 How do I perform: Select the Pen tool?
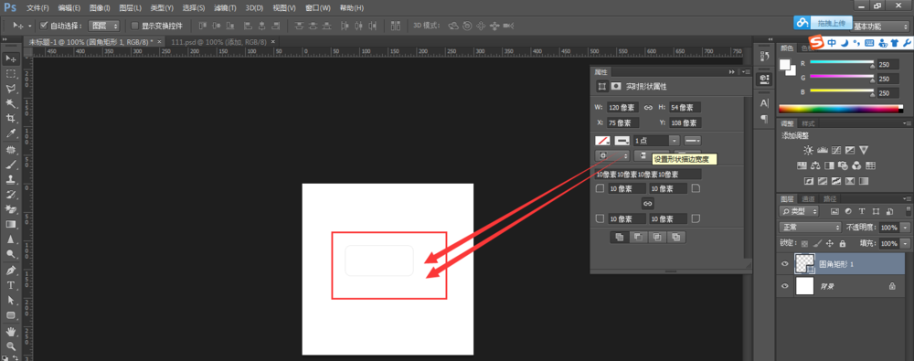pyautogui.click(x=10, y=271)
